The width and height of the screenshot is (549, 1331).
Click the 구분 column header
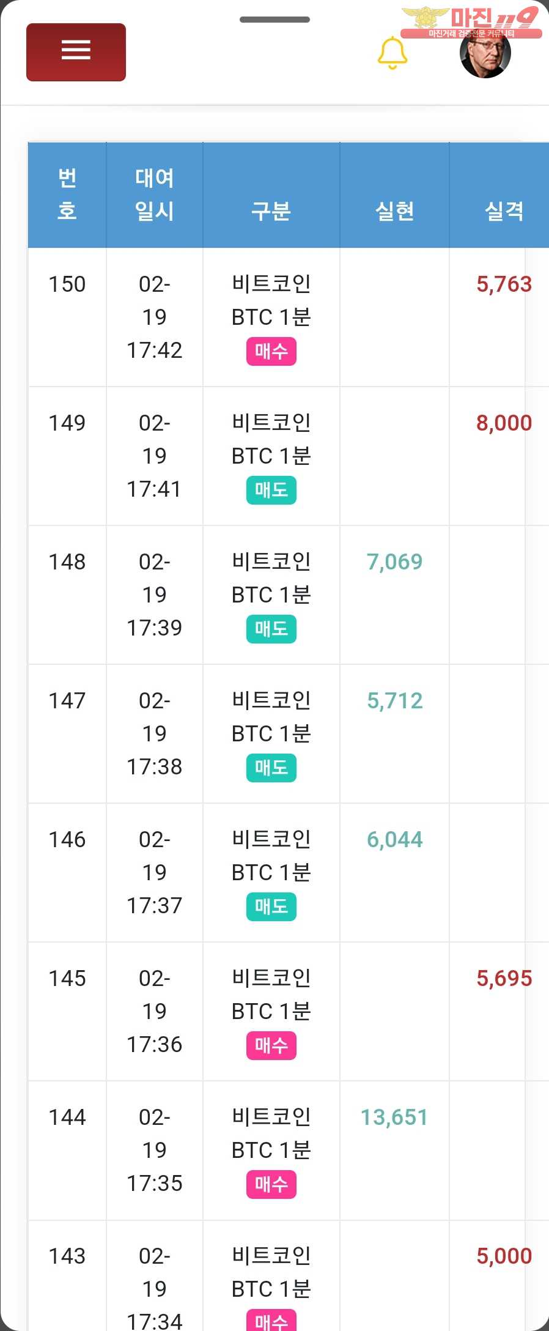pos(271,211)
